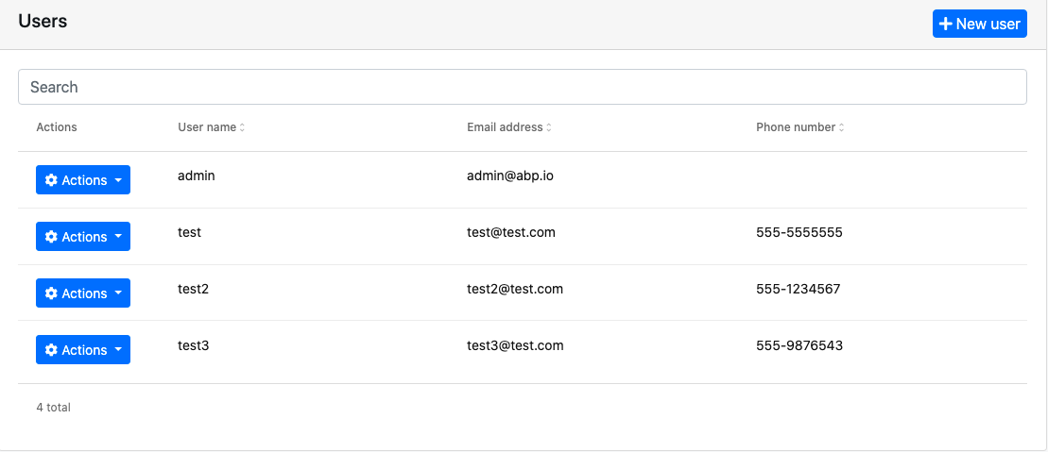This screenshot has width=1048, height=452.
Task: Click gear icon in test row
Action: pos(52,237)
